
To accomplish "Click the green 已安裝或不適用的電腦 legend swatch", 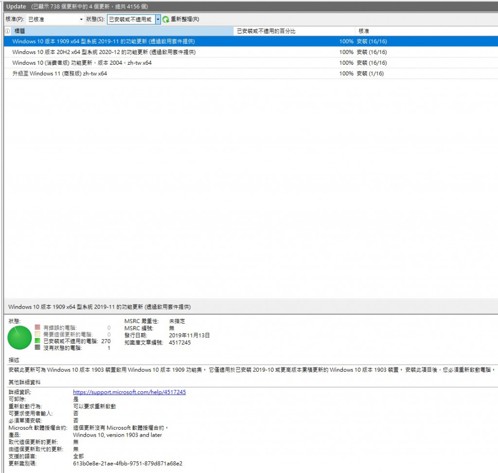I will coord(37,341).
